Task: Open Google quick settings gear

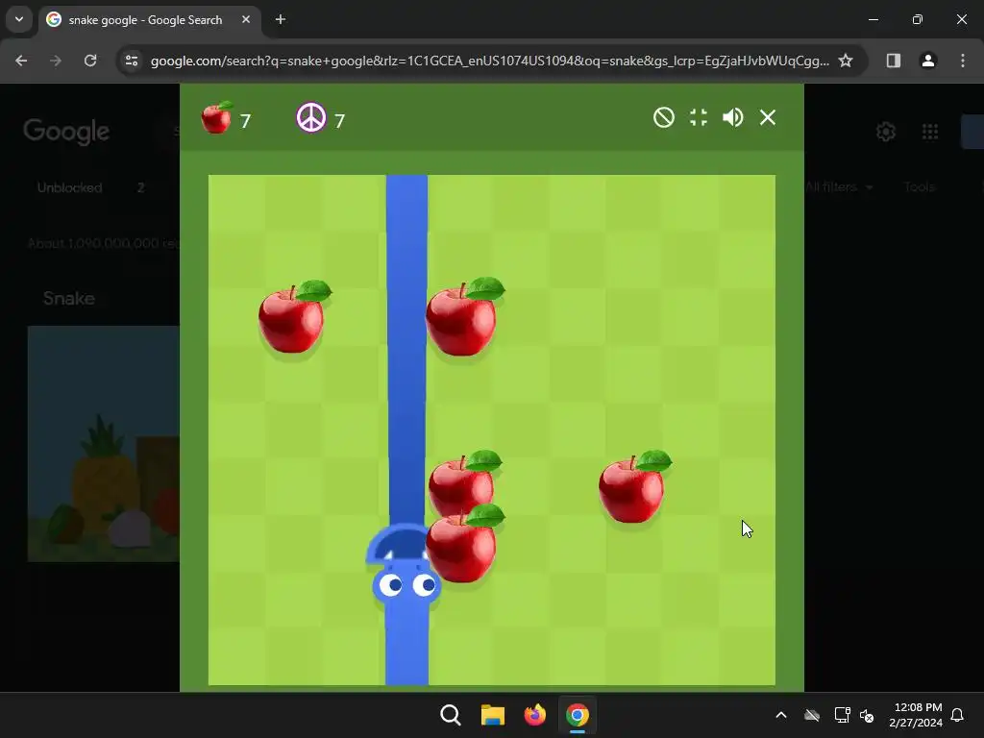Action: click(885, 132)
